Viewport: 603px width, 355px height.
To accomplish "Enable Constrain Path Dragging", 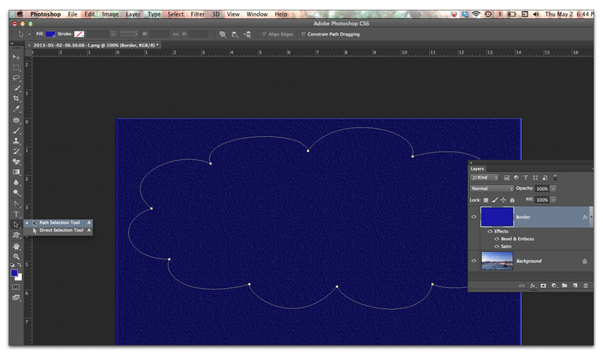I will [x=303, y=34].
